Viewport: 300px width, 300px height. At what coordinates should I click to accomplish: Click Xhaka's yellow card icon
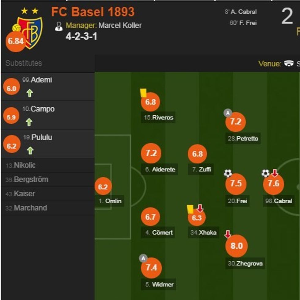tap(190, 209)
